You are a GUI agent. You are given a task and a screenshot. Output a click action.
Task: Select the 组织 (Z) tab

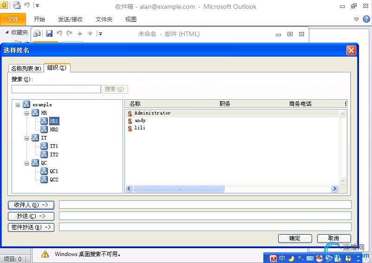57,68
